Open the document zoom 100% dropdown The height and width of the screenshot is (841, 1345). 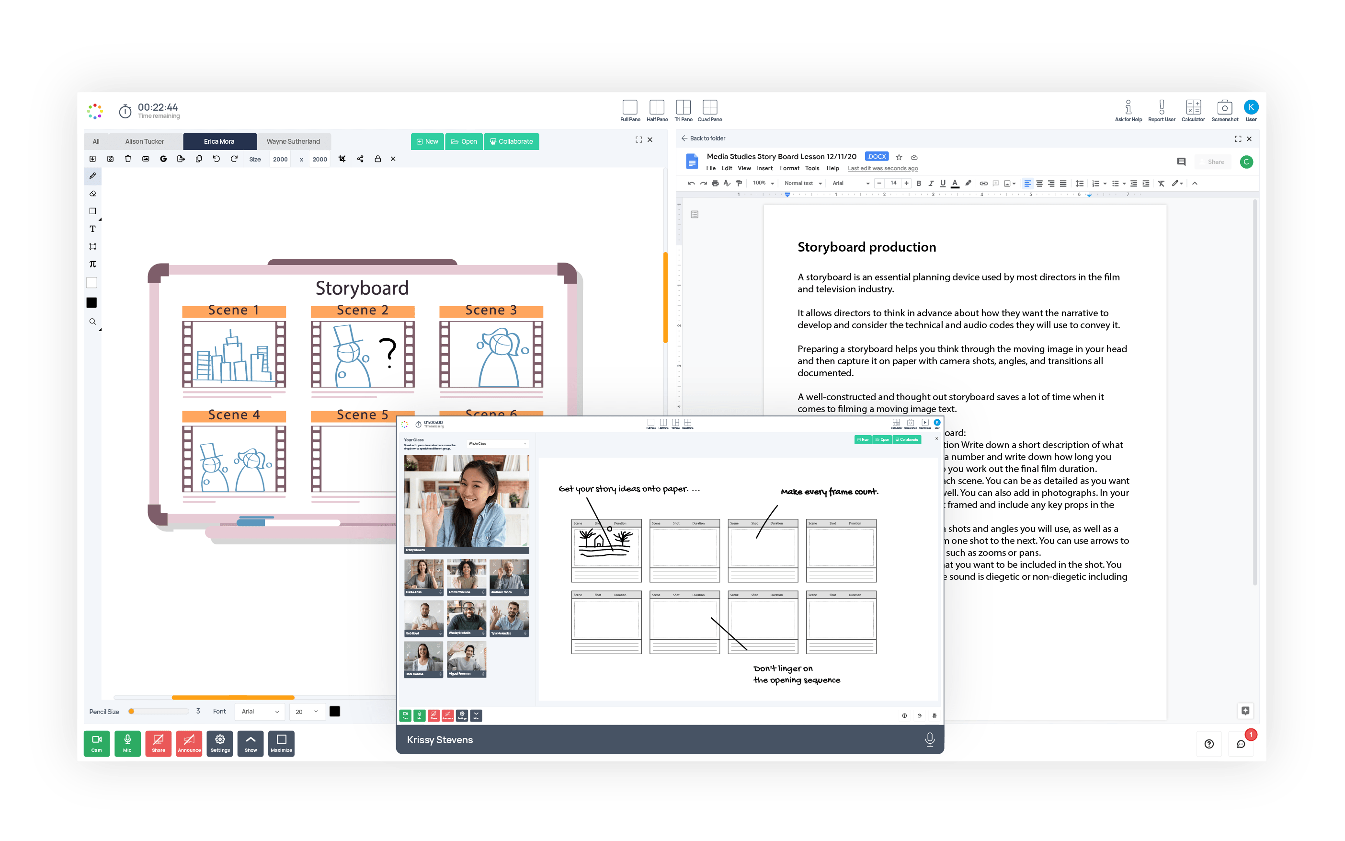[x=763, y=184]
